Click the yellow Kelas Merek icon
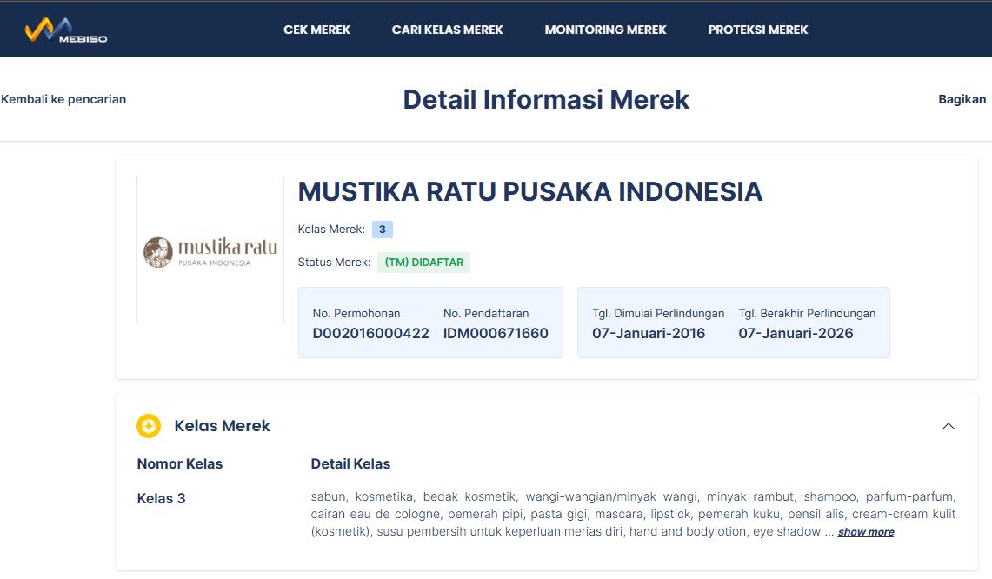992x579 pixels. (149, 426)
